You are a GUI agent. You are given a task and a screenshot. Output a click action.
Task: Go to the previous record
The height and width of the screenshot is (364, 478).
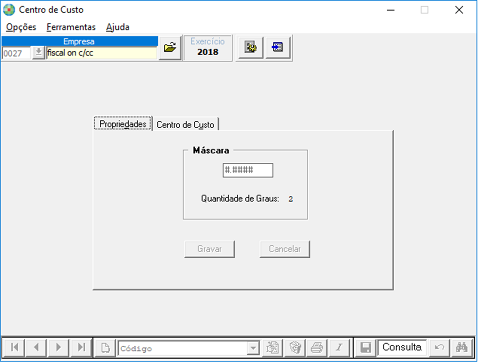[36, 347]
